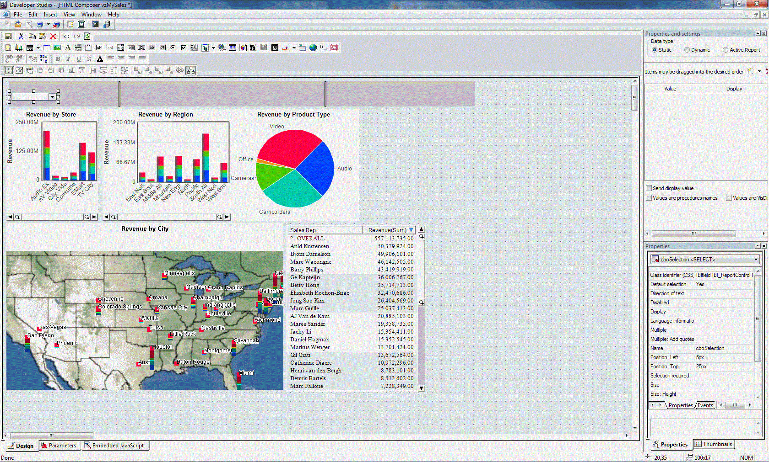Click the text label A icon
The image size is (769, 462).
68,48
